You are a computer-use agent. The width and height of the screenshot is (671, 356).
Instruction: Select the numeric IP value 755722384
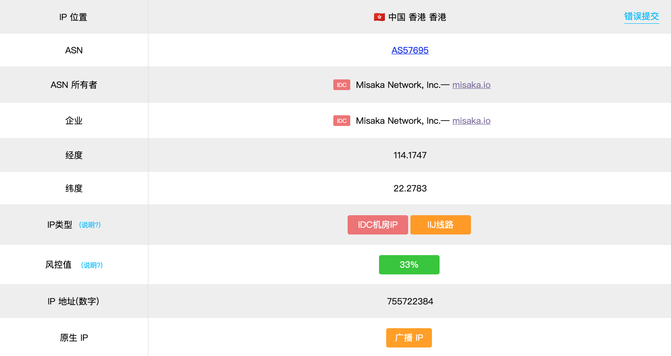click(410, 301)
